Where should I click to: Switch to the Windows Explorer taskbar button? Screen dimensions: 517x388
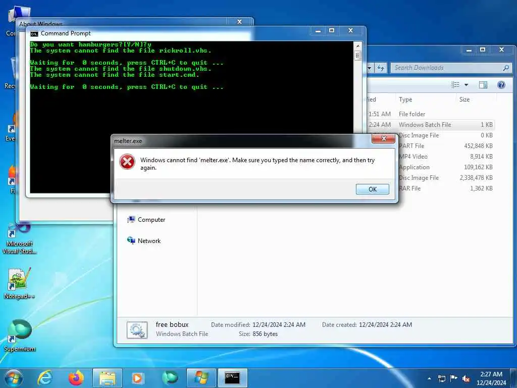[x=108, y=378]
